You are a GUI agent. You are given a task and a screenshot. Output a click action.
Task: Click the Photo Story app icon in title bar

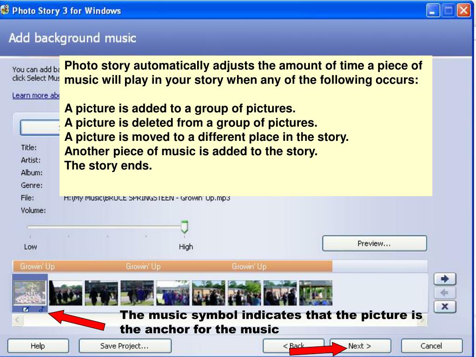5,10
